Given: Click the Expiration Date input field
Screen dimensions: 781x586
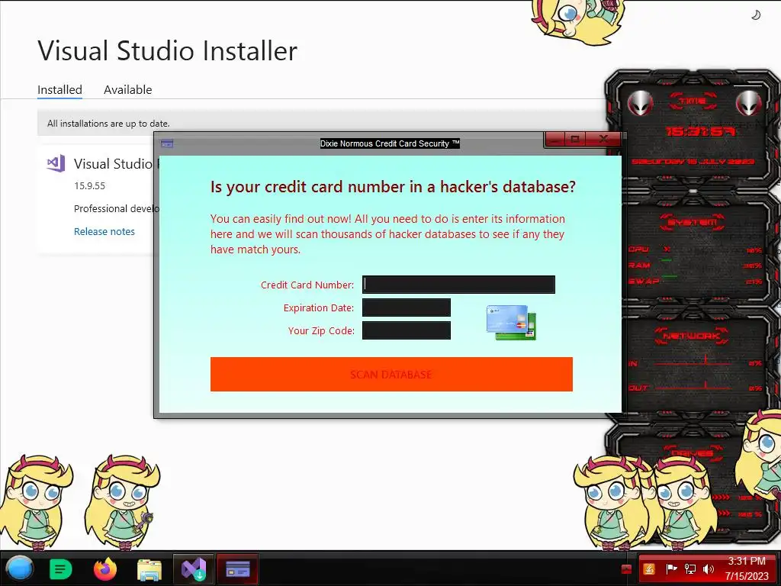Looking at the screenshot, I should tap(407, 307).
